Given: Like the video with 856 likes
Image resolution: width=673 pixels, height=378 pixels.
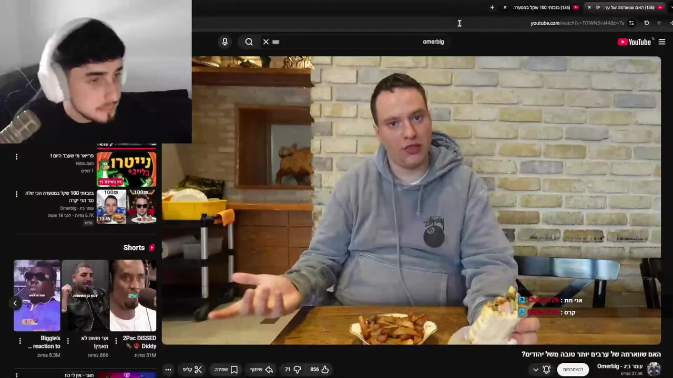Looking at the screenshot, I should [320, 370].
